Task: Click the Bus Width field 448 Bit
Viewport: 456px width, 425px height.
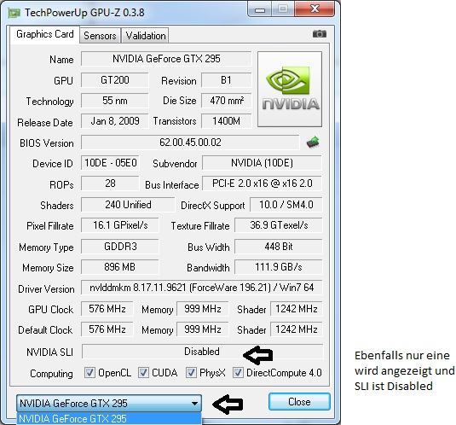Action: click(279, 247)
